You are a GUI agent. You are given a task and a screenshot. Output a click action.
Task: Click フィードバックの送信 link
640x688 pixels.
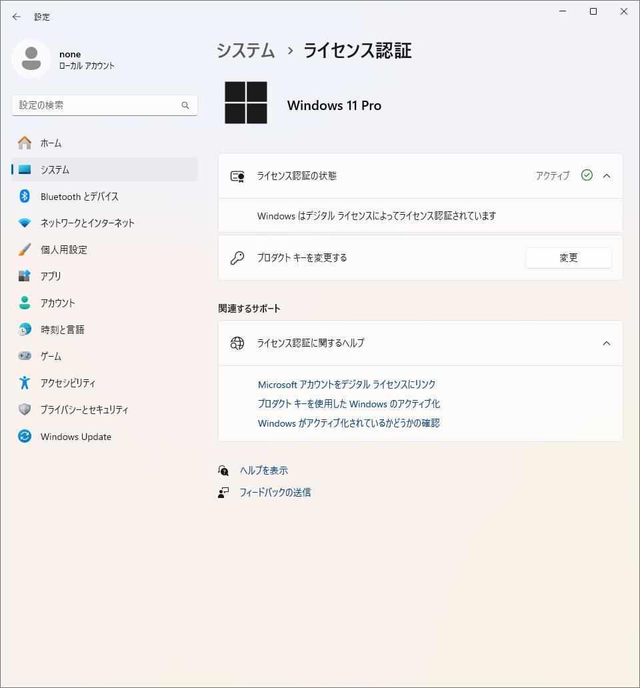275,493
